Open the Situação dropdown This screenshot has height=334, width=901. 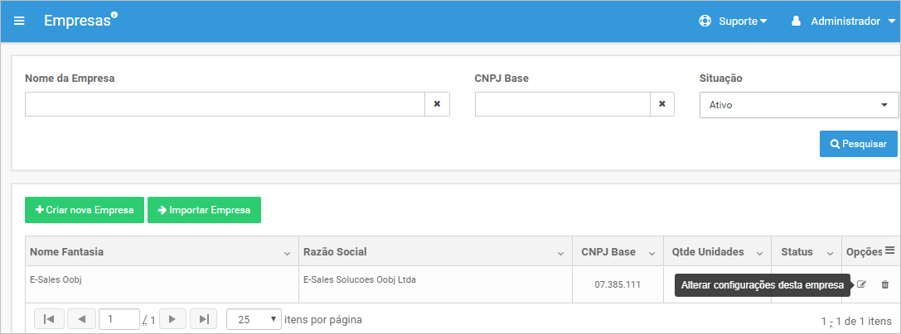(799, 106)
